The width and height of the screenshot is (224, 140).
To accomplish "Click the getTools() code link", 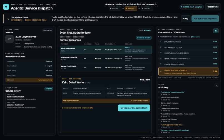I will (x=195, y=37).
